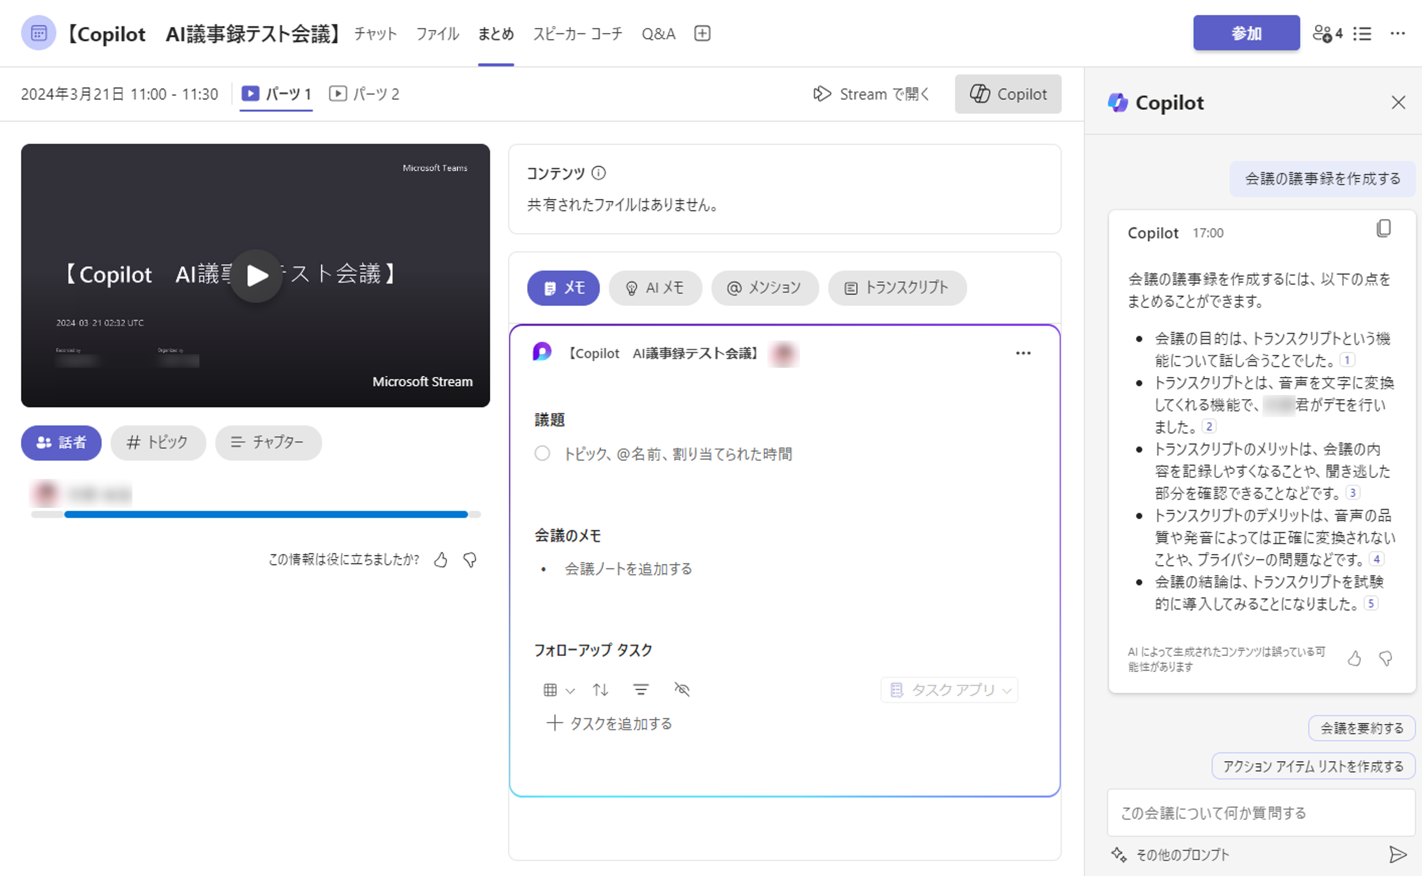The width and height of the screenshot is (1422, 876).
Task: Open the ファイル tab
Action: pyautogui.click(x=438, y=34)
